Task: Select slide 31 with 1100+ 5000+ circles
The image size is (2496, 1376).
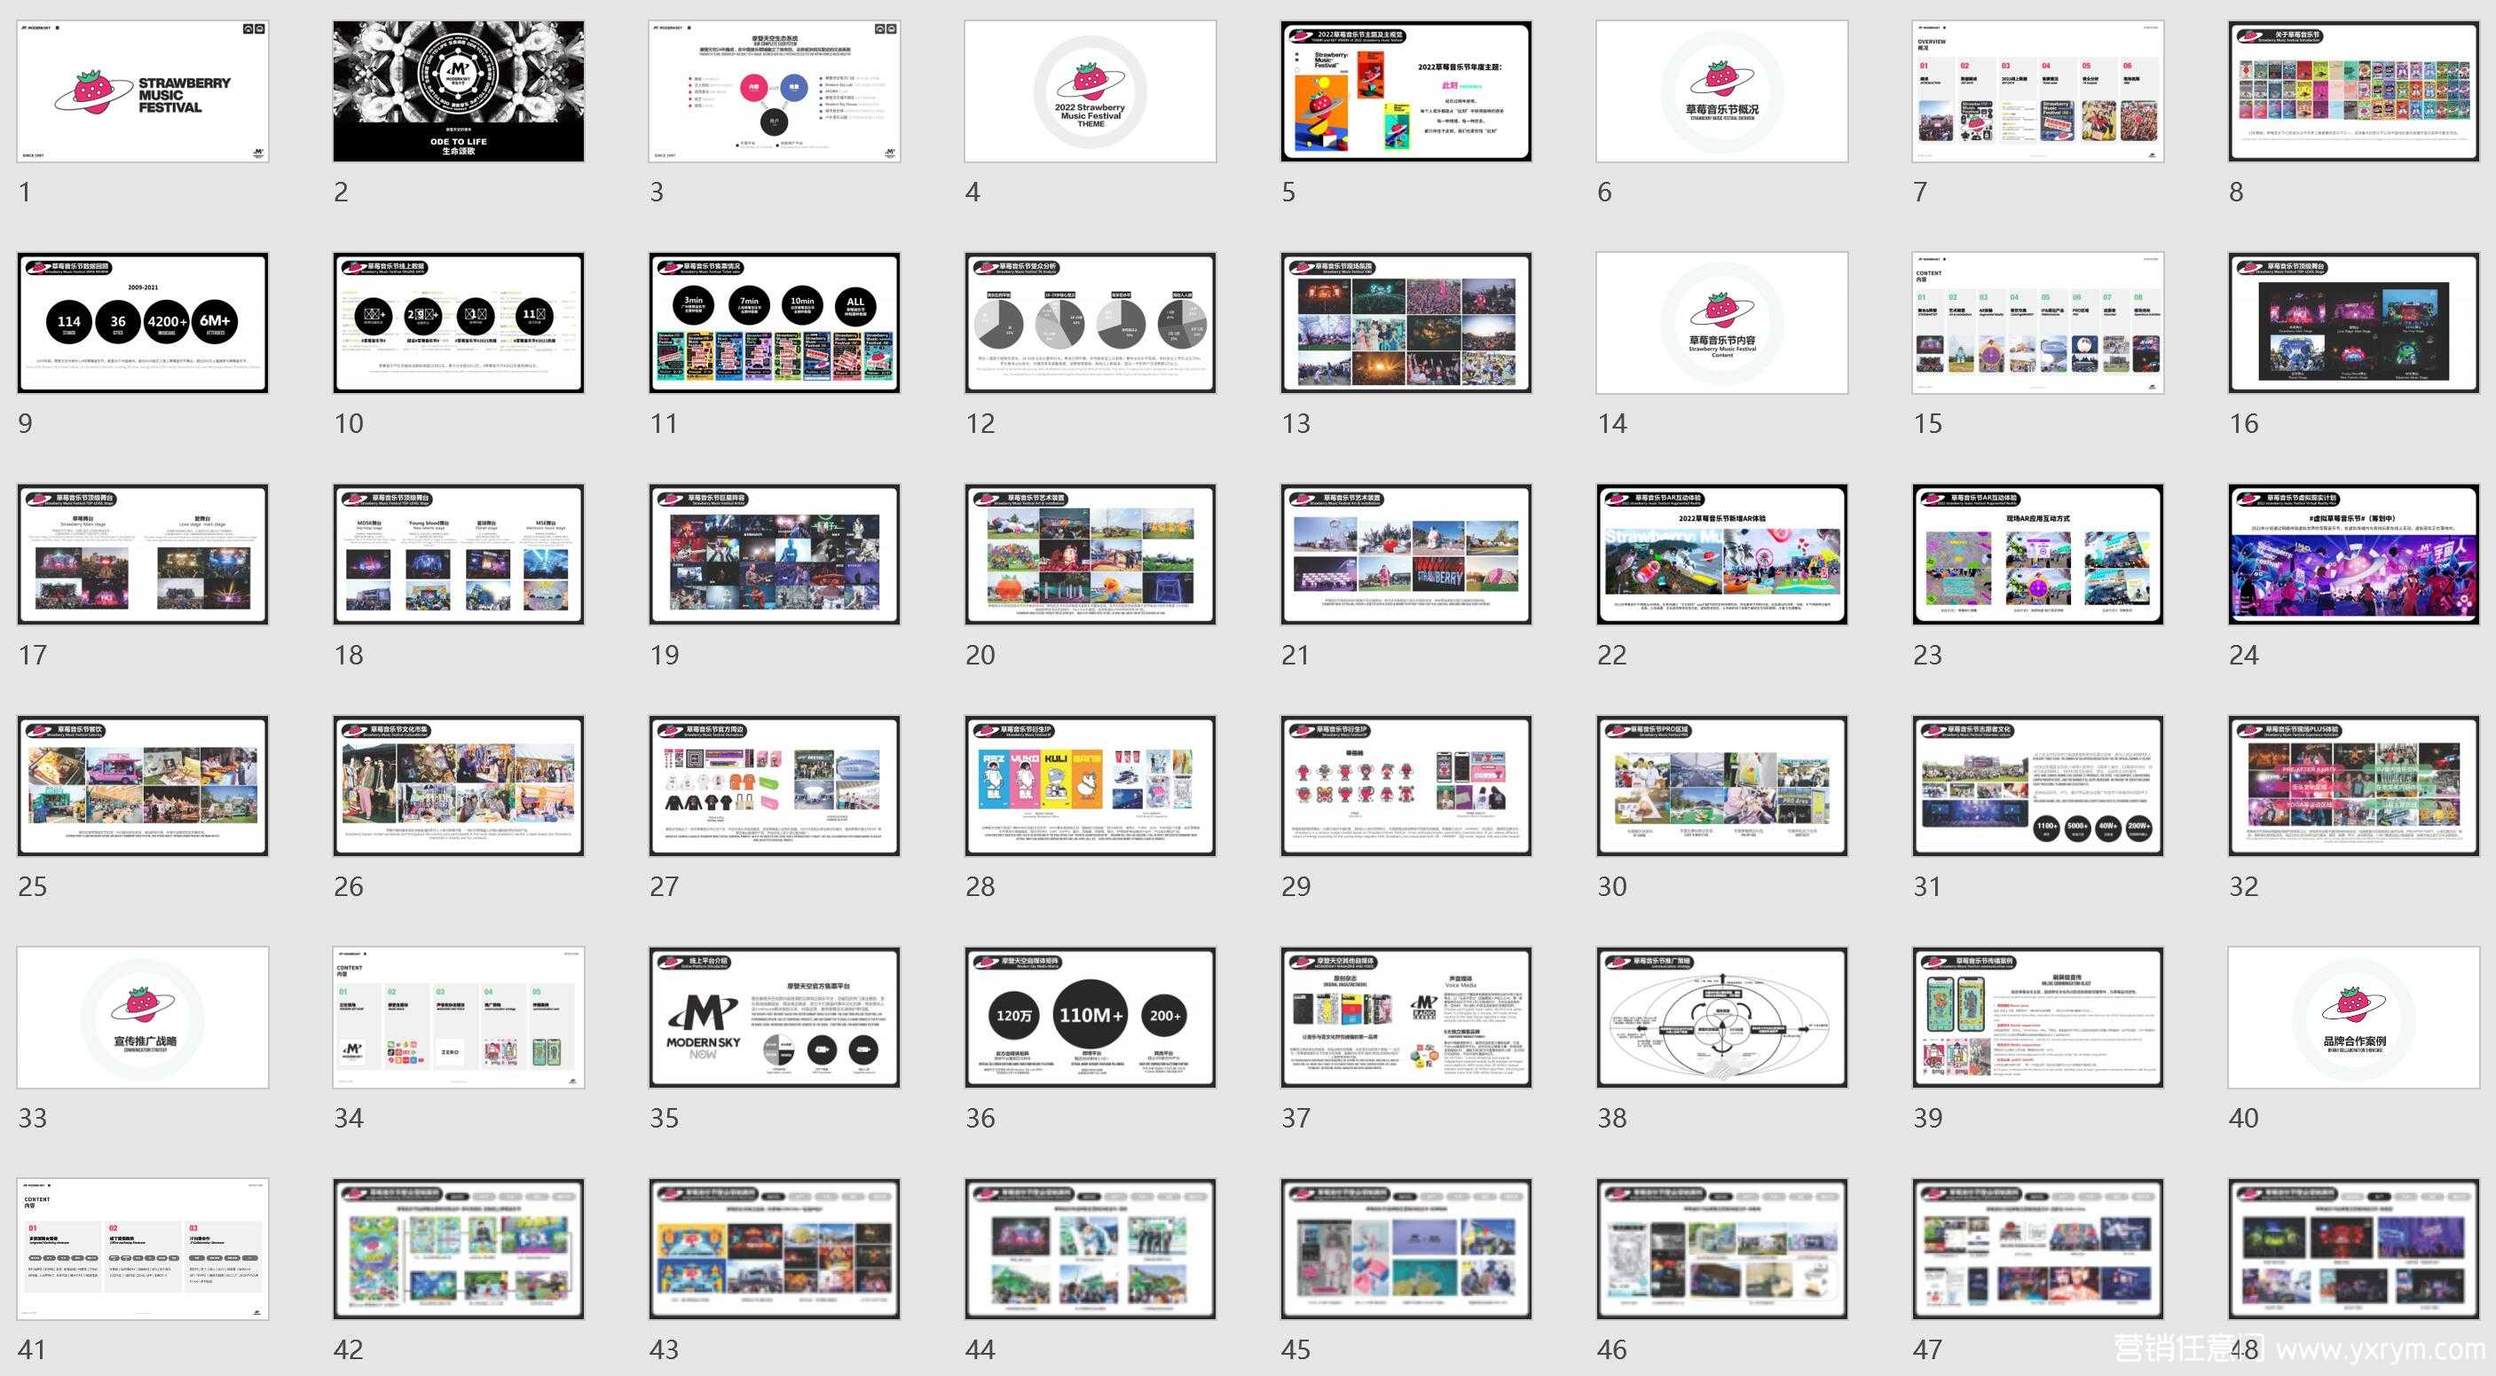Action: [x=2037, y=786]
